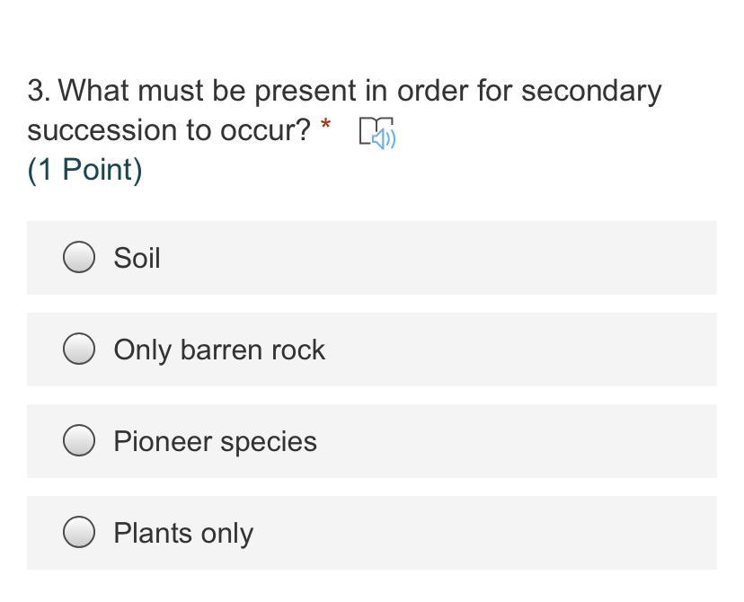Pick the Pioneer species radio button

79,441
